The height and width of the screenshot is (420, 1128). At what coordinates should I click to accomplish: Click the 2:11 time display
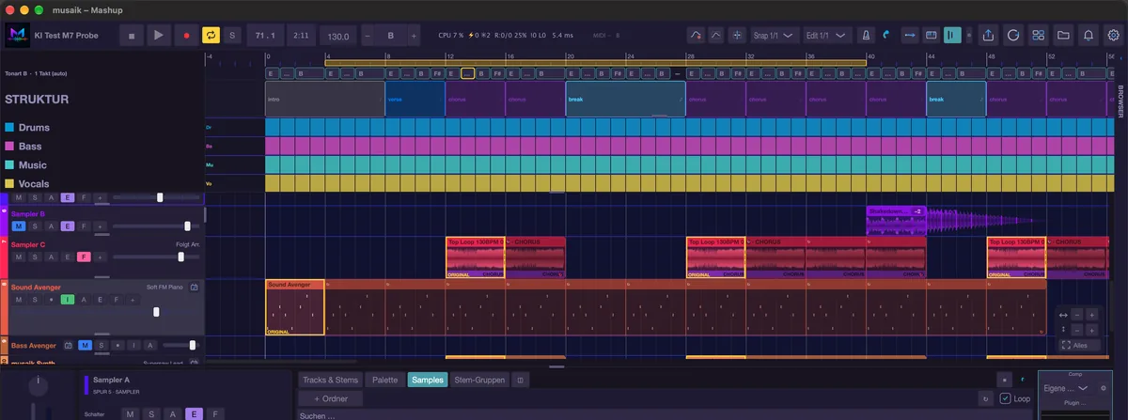click(301, 36)
